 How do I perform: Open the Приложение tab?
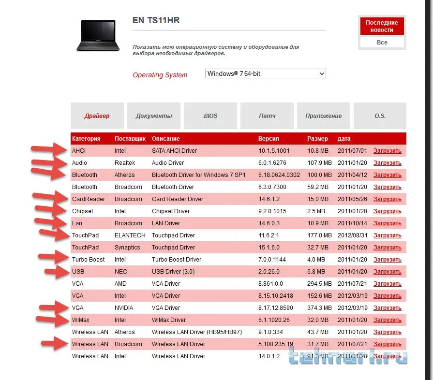pos(324,116)
